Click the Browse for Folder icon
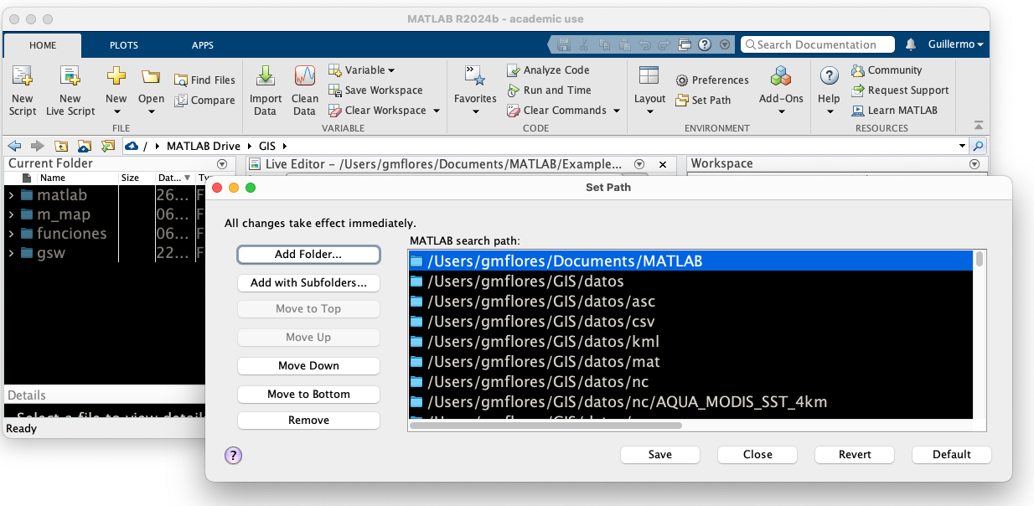The image size is (1034, 506). tap(85, 146)
